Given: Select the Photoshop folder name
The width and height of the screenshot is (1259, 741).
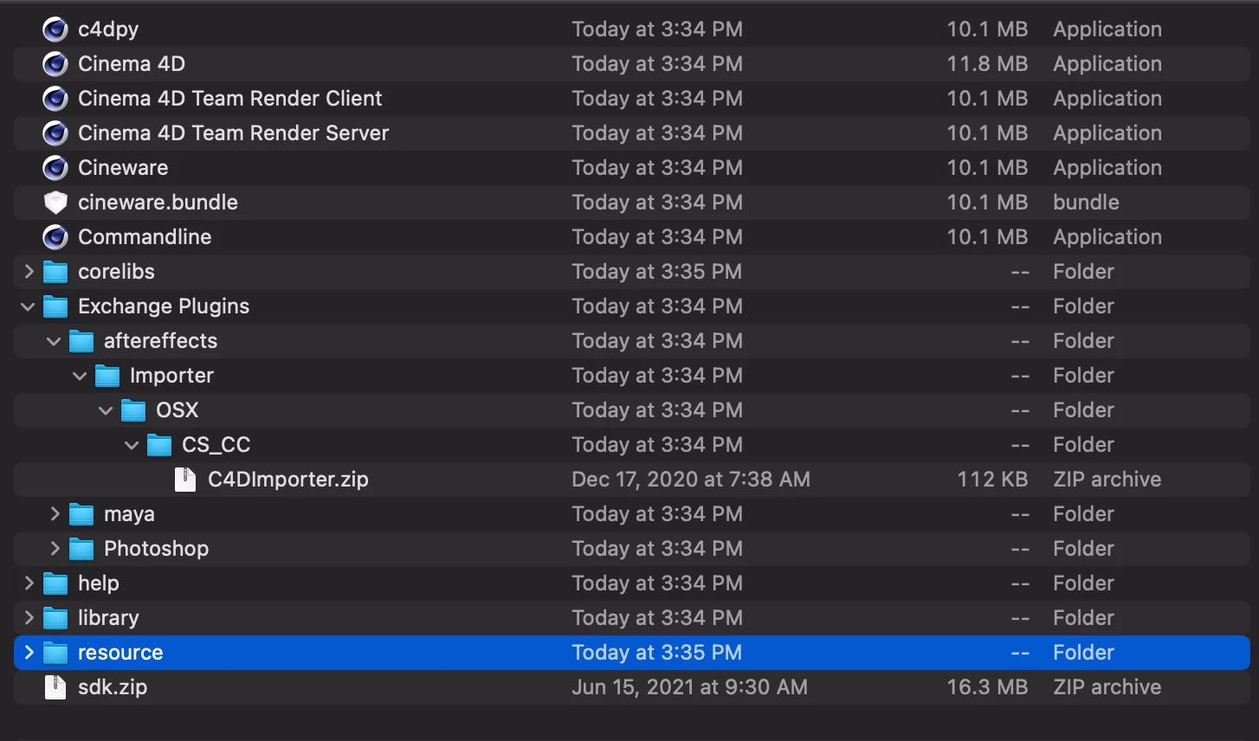Looking at the screenshot, I should (x=157, y=549).
